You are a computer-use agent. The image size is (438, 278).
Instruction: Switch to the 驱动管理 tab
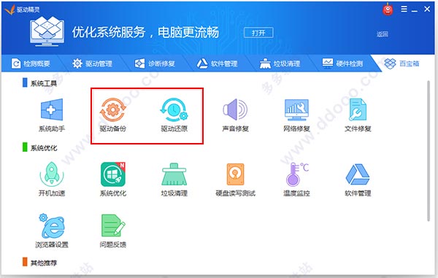(x=92, y=63)
